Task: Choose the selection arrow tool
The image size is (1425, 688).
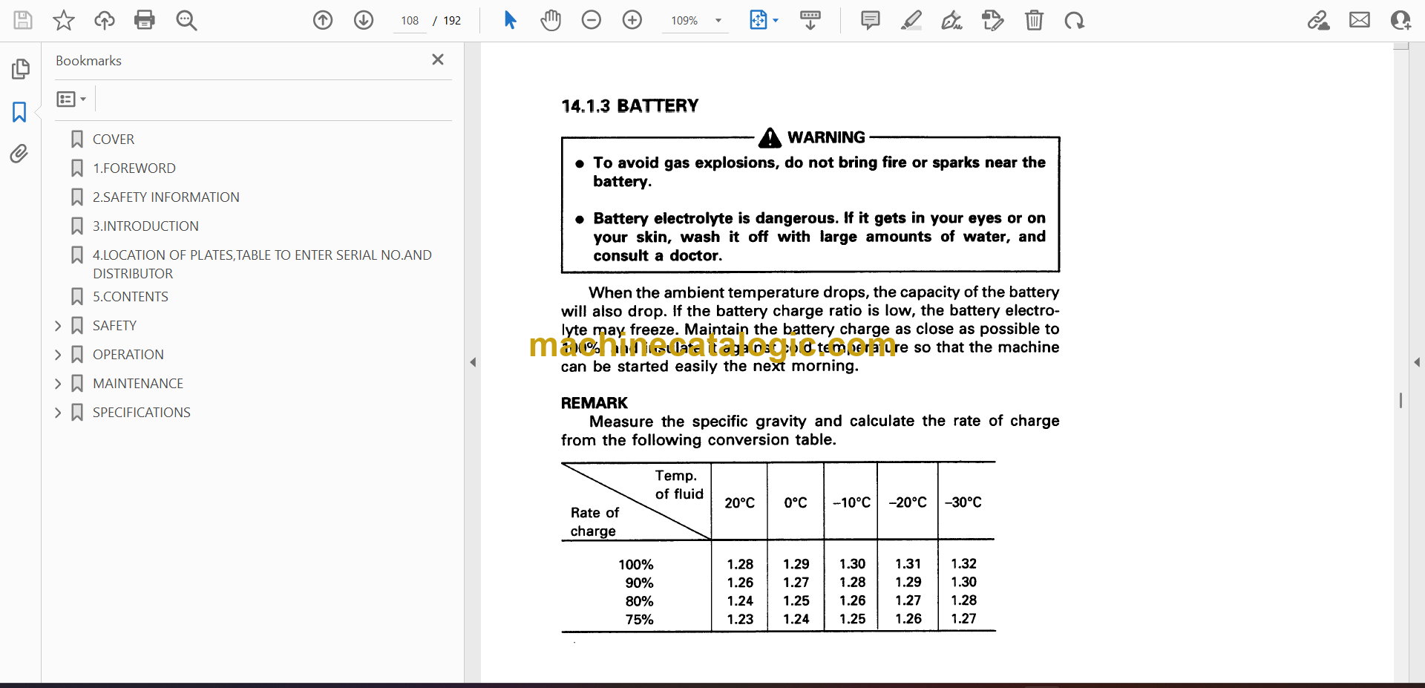Action: [510, 20]
